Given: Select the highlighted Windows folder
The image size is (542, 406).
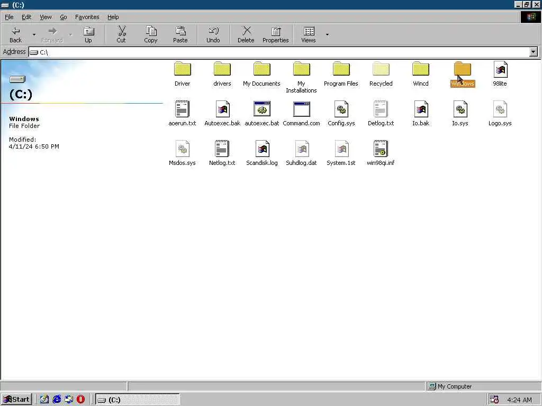Looking at the screenshot, I should point(463,74).
